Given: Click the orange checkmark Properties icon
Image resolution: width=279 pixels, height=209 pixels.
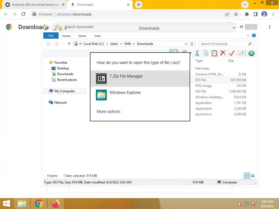Looking at the screenshot, I should point(232,53).
